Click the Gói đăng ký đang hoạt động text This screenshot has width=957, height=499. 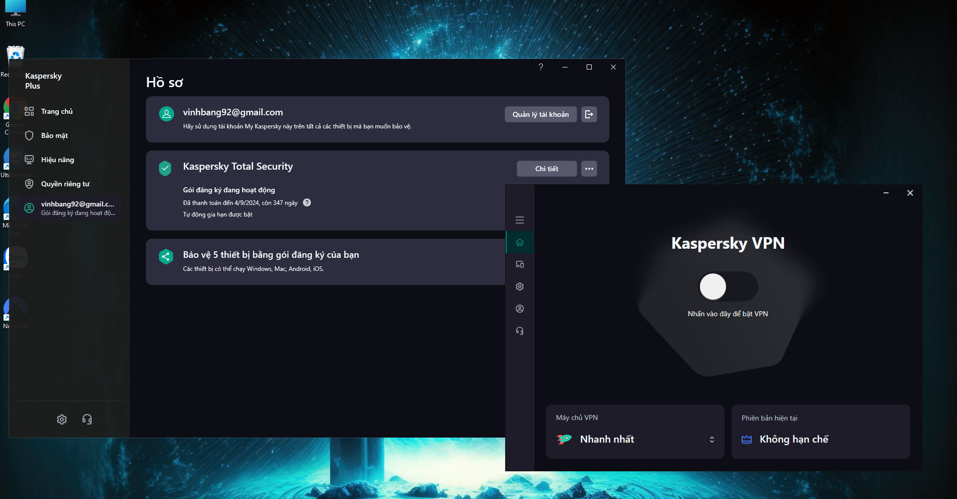pyautogui.click(x=229, y=190)
